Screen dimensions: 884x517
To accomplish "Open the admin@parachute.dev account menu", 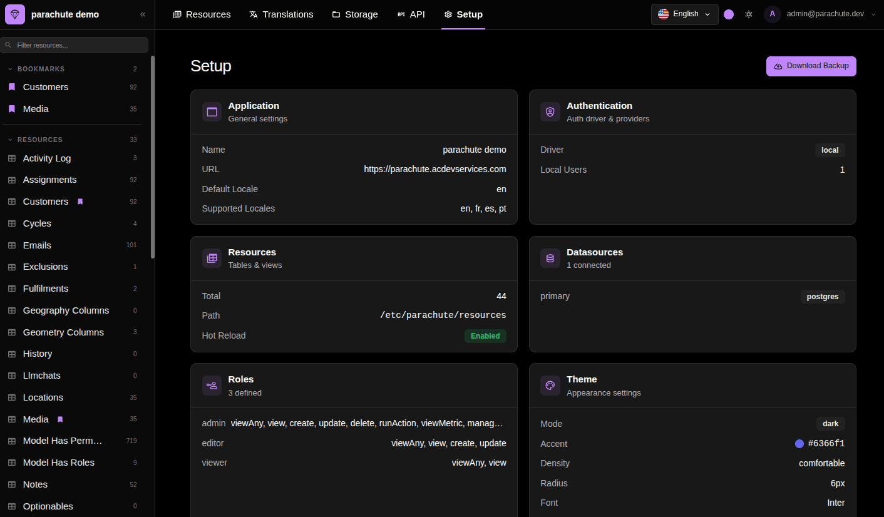I will (x=821, y=14).
